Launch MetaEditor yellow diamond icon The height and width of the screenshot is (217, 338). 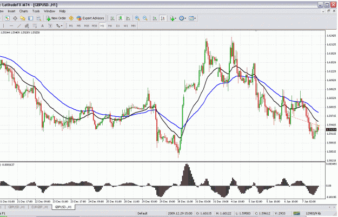[71, 18]
